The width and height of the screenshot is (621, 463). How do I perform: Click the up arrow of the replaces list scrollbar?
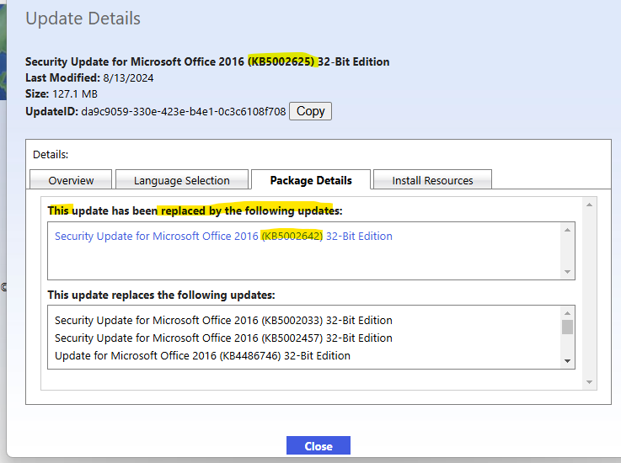[568, 313]
